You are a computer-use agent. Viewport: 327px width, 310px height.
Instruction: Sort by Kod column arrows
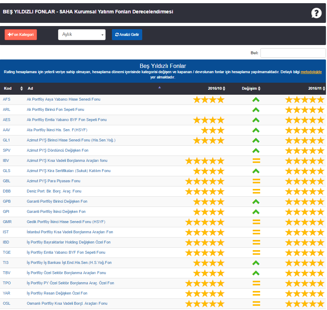(21, 88)
